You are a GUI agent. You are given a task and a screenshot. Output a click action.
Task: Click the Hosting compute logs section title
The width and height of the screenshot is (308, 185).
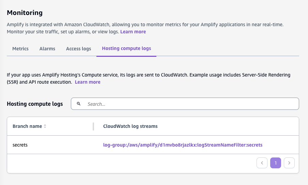[x=35, y=104]
